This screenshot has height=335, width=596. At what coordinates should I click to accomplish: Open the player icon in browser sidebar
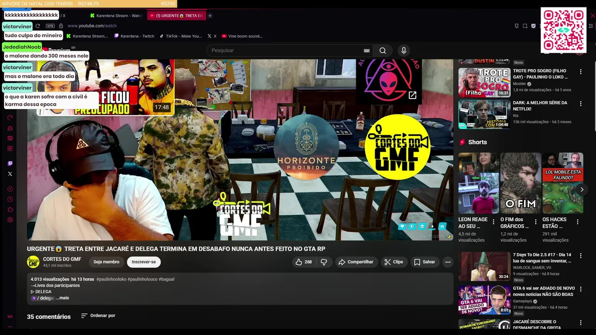point(10,189)
